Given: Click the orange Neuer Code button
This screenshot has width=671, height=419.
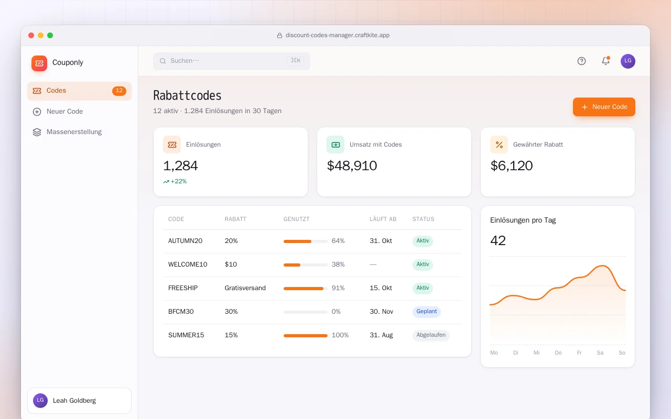Looking at the screenshot, I should click(604, 107).
